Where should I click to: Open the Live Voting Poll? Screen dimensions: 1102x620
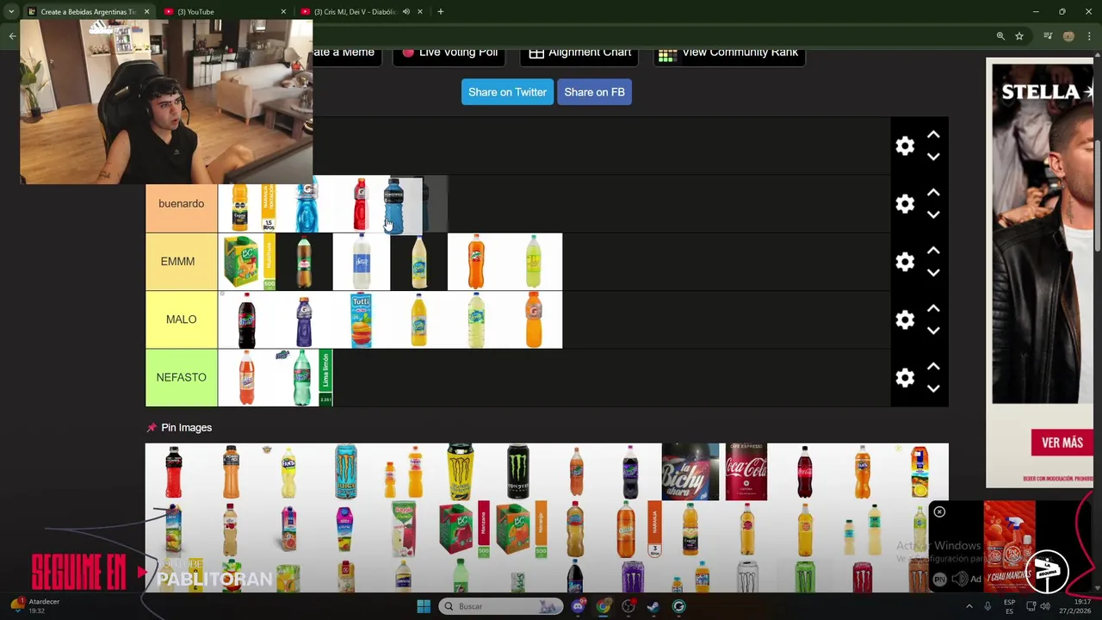(449, 53)
